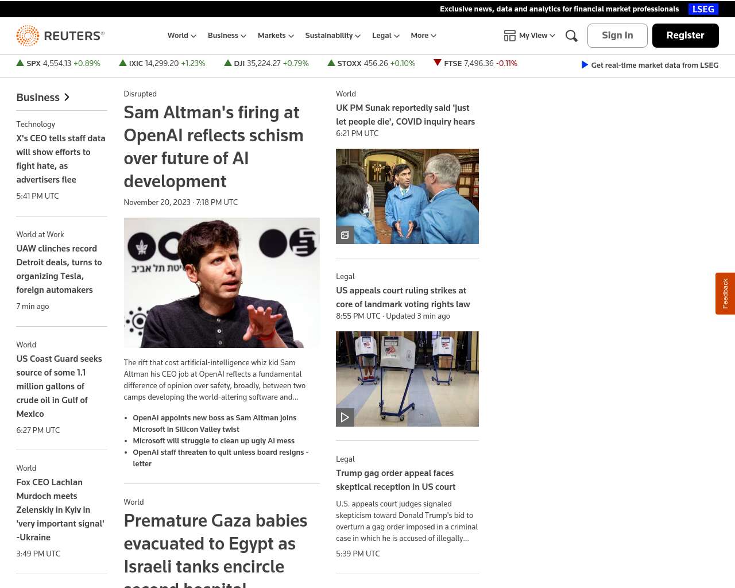
Task: Click the Reuters logo
Action: (60, 36)
